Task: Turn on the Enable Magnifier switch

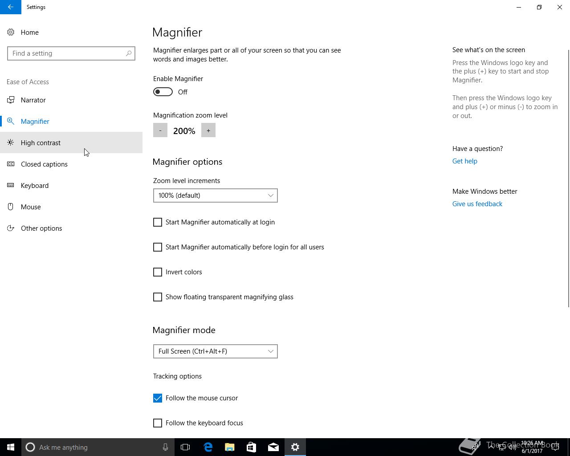Action: coord(163,92)
